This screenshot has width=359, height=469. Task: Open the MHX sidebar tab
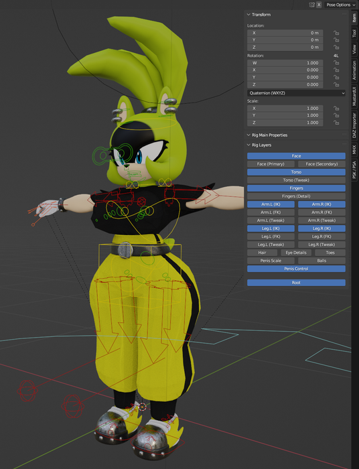[x=354, y=149]
